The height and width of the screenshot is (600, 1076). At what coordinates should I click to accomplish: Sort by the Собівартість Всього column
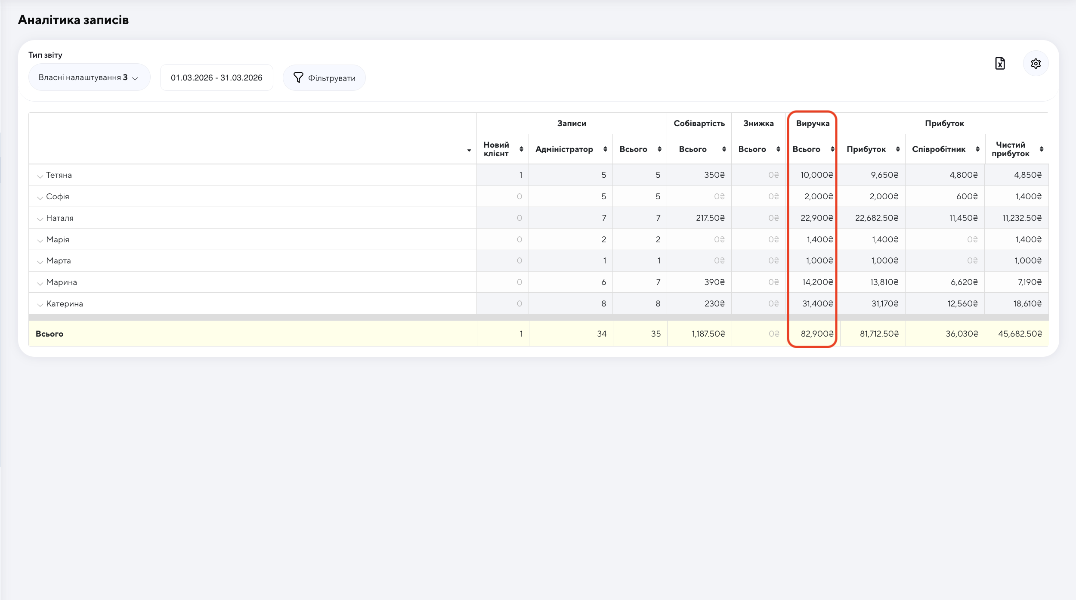pos(724,149)
